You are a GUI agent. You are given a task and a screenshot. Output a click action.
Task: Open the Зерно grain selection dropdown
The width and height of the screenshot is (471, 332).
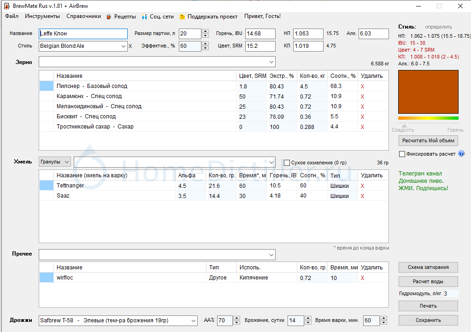(271, 62)
